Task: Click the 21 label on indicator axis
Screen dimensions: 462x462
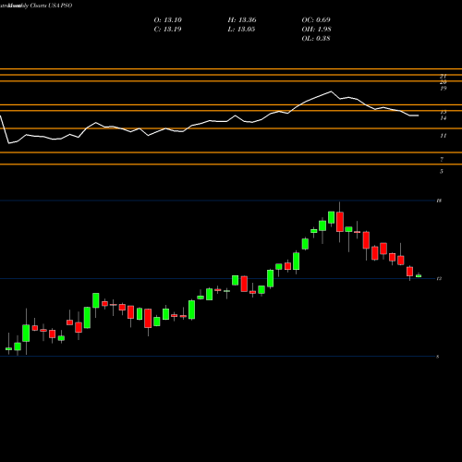Action: pos(443,76)
